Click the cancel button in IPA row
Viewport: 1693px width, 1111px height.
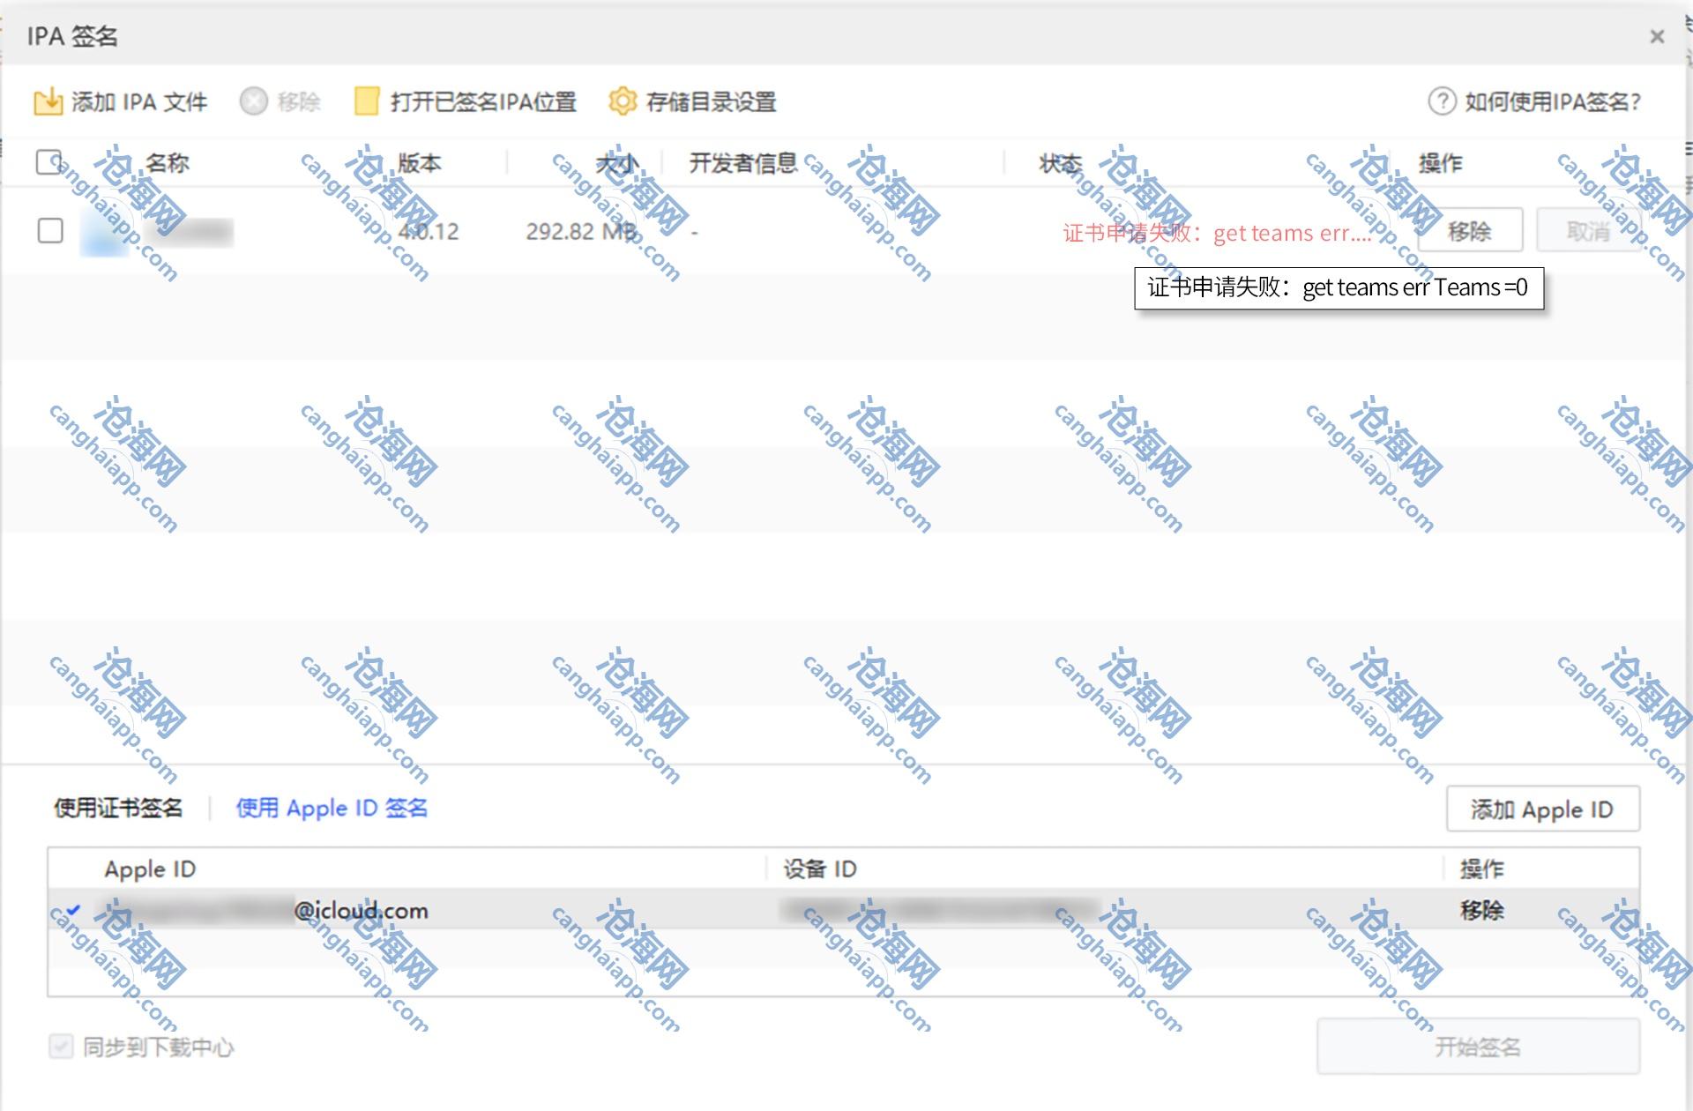1587,231
